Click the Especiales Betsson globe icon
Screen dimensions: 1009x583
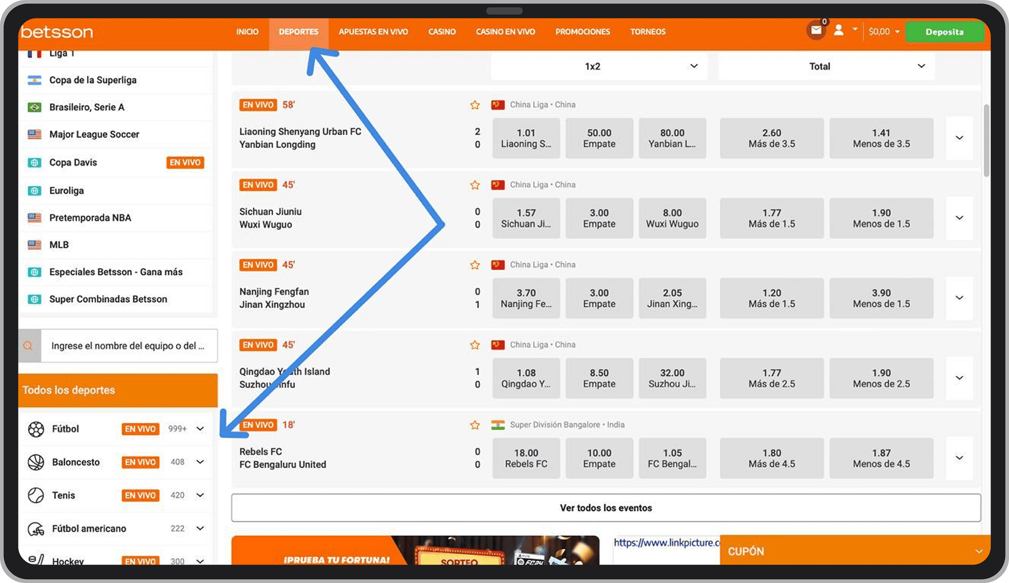tap(35, 272)
